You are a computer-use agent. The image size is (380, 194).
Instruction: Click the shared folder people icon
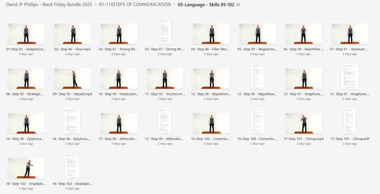click(x=238, y=5)
